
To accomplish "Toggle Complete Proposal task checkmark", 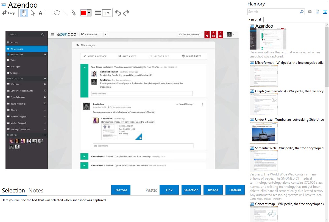I will tap(84, 157).
